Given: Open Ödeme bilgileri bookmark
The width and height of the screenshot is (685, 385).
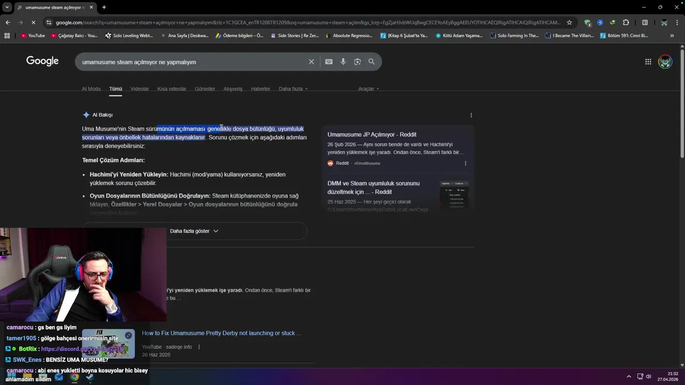Looking at the screenshot, I should (239, 36).
